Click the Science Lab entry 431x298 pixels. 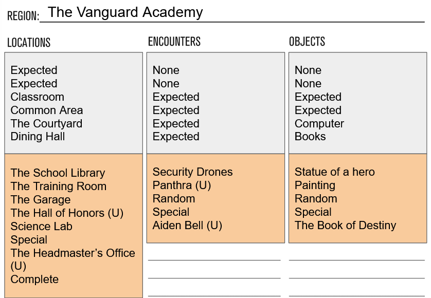[41, 227]
